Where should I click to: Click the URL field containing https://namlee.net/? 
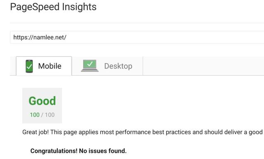[x=137, y=37]
